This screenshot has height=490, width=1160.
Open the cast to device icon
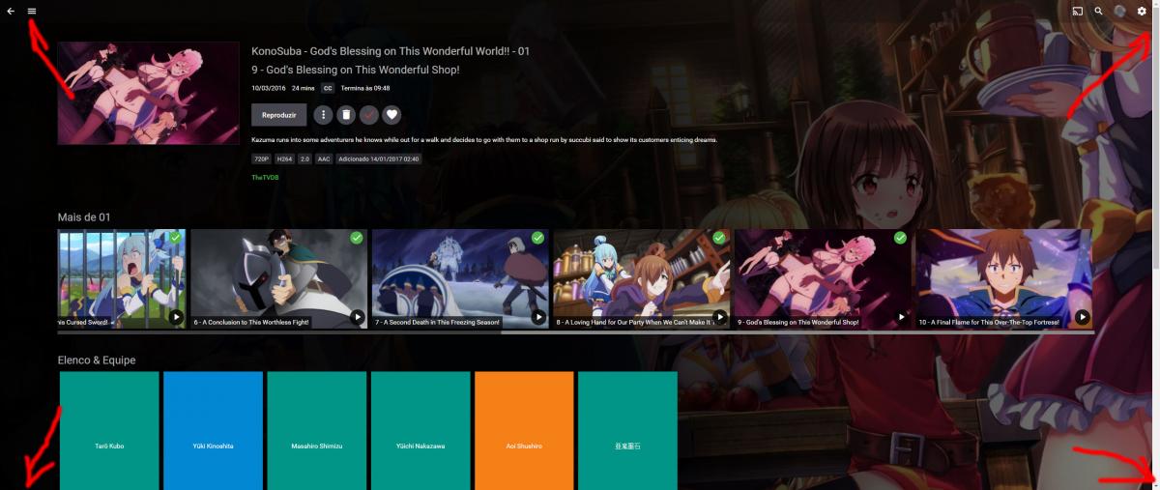[x=1077, y=11]
